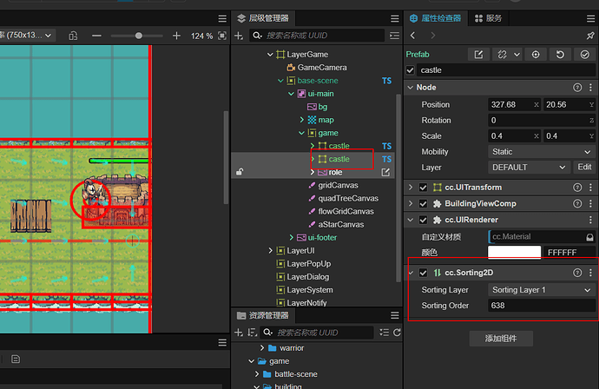The width and height of the screenshot is (599, 389).
Task: Select the LayerSystem node
Action: click(x=310, y=290)
